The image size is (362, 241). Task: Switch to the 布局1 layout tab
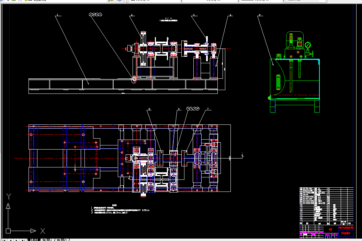pyautogui.click(x=47, y=240)
